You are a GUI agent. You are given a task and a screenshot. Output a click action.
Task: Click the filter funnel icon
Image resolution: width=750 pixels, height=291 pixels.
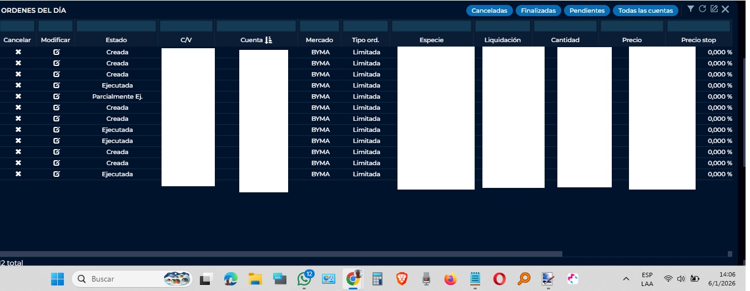pos(691,9)
